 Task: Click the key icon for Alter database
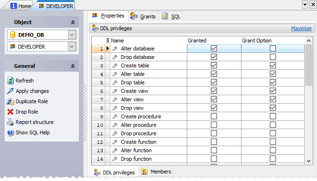click(115, 49)
